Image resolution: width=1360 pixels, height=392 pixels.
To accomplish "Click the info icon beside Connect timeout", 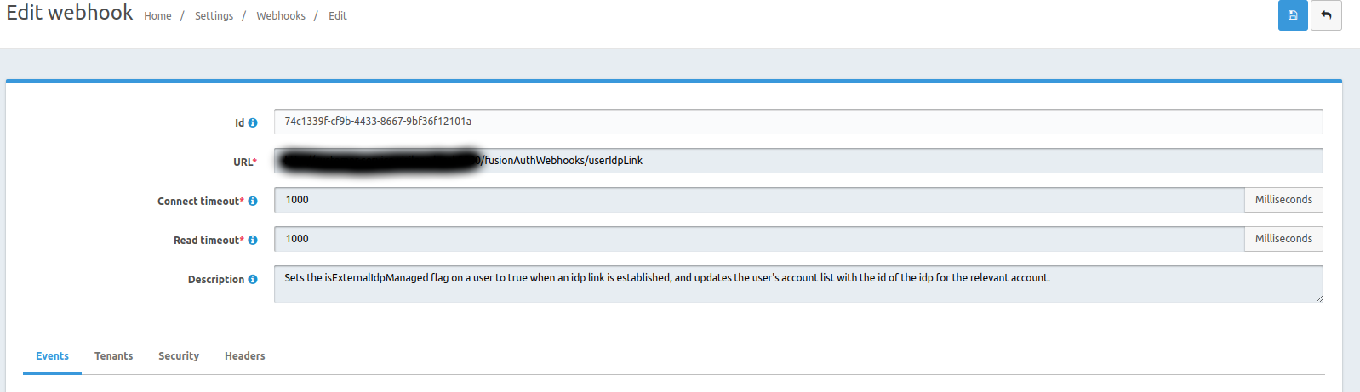I will tap(253, 202).
